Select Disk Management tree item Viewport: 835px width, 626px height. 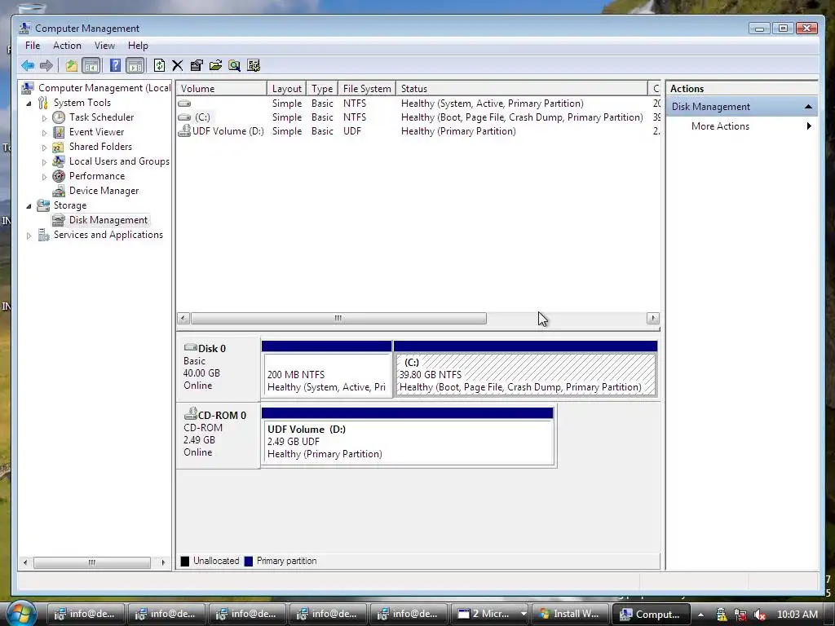click(108, 220)
